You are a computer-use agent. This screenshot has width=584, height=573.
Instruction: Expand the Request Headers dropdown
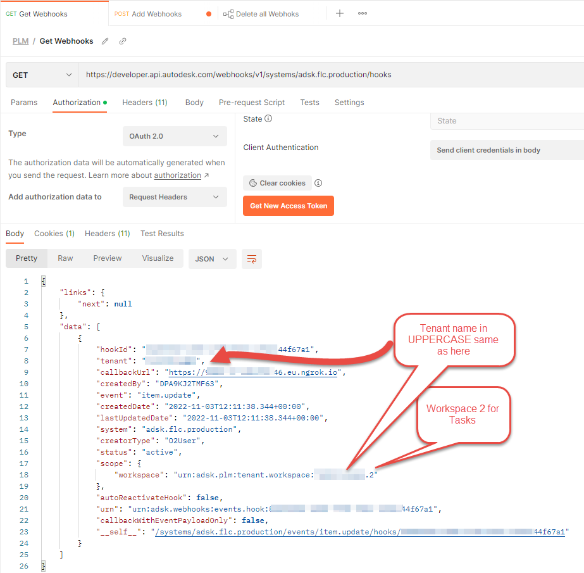174,197
